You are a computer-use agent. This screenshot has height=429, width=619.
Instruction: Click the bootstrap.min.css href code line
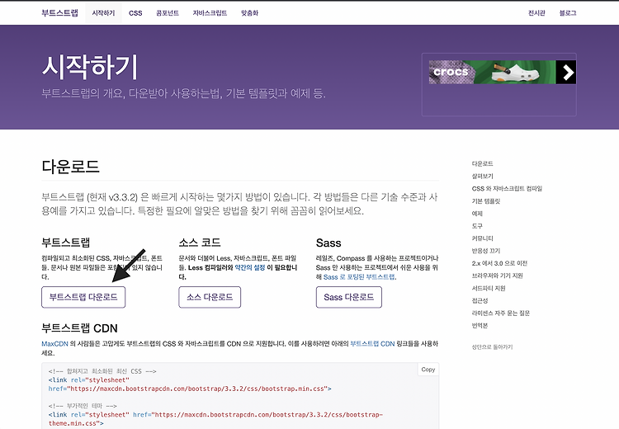pyautogui.click(x=190, y=389)
